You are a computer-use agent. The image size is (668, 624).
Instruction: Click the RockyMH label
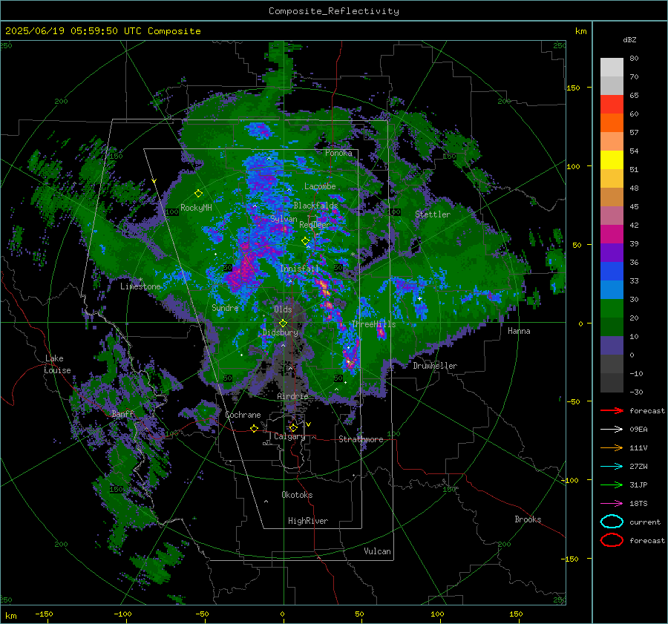pos(196,208)
